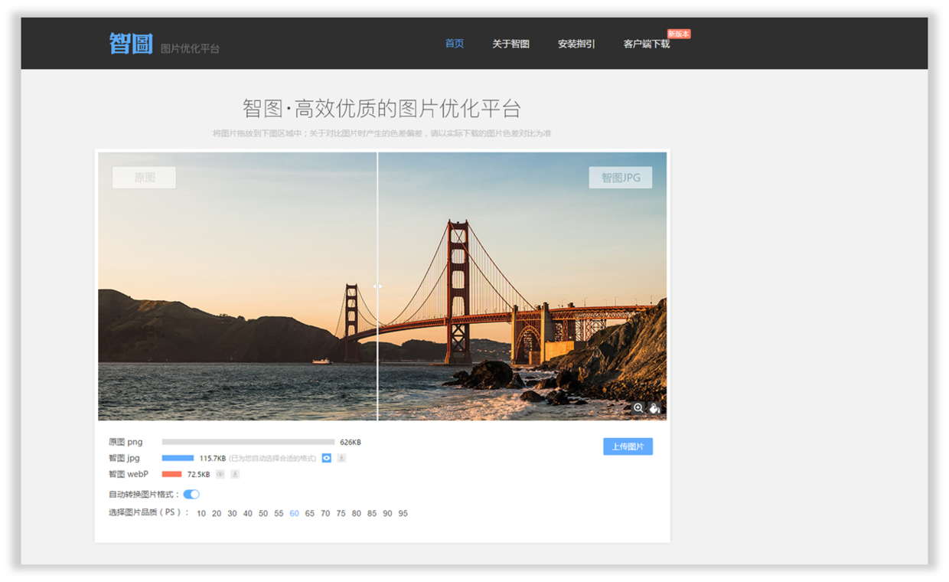Download the 智图 webP file
The width and height of the screenshot is (949, 582).
pos(235,474)
